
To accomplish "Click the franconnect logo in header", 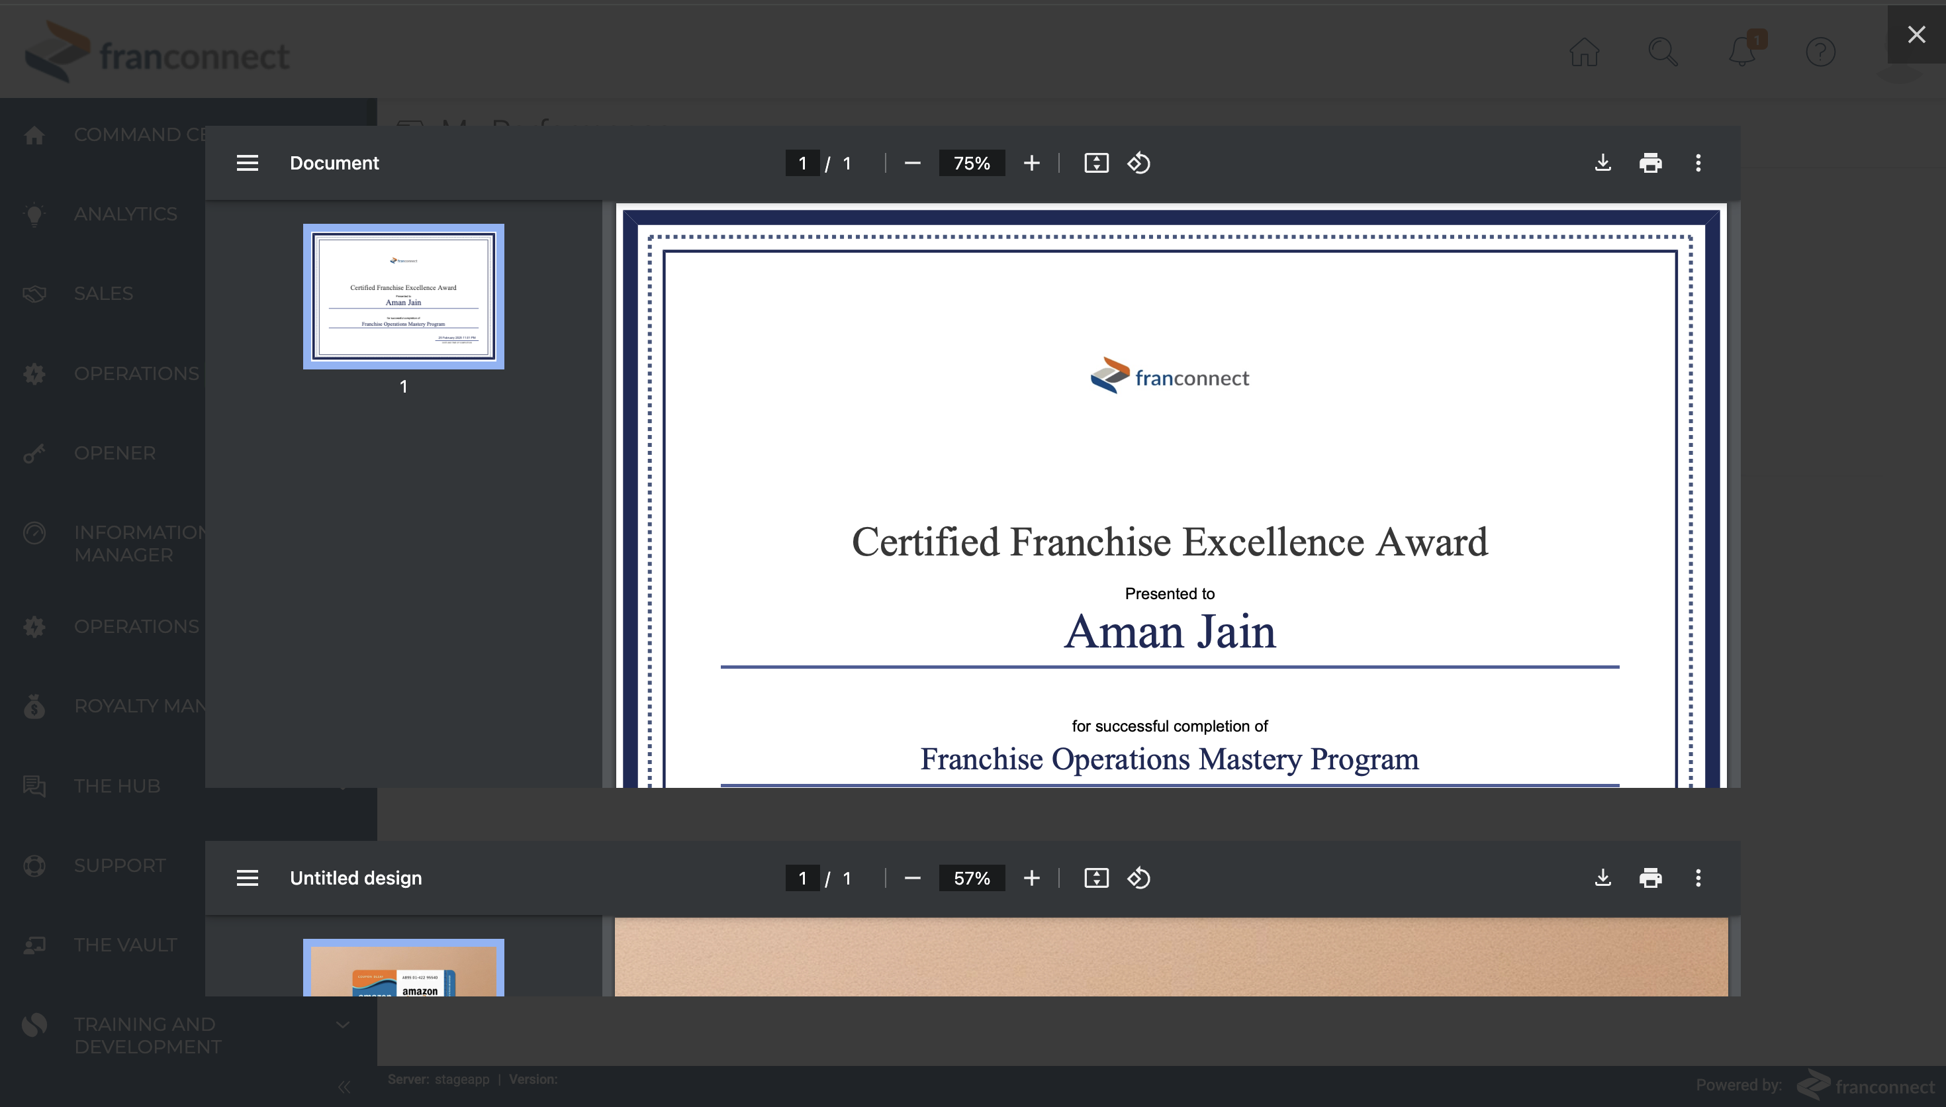I will (x=158, y=52).
